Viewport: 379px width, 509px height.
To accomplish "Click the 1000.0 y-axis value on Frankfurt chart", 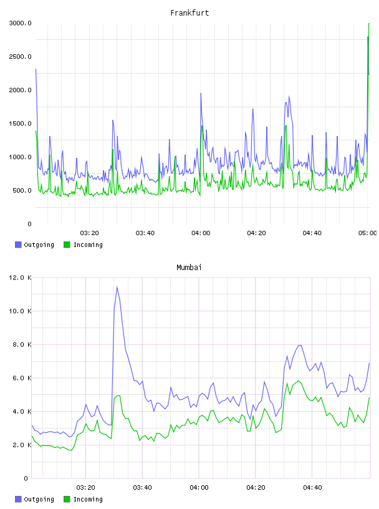I will [20, 157].
